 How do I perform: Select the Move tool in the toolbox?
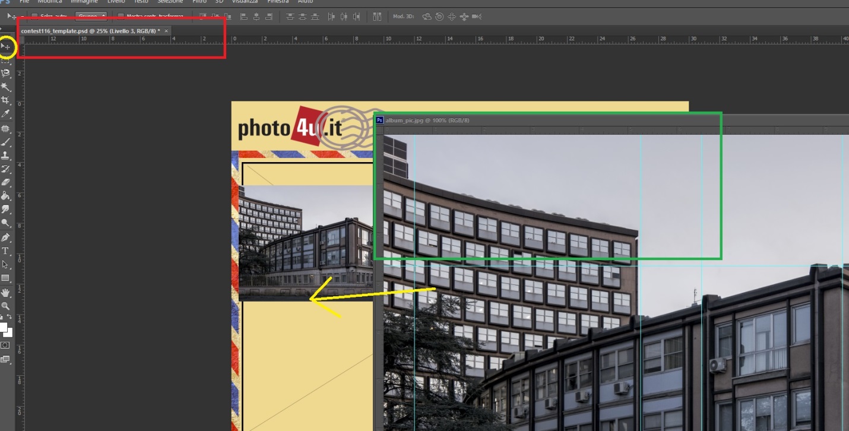(6, 46)
